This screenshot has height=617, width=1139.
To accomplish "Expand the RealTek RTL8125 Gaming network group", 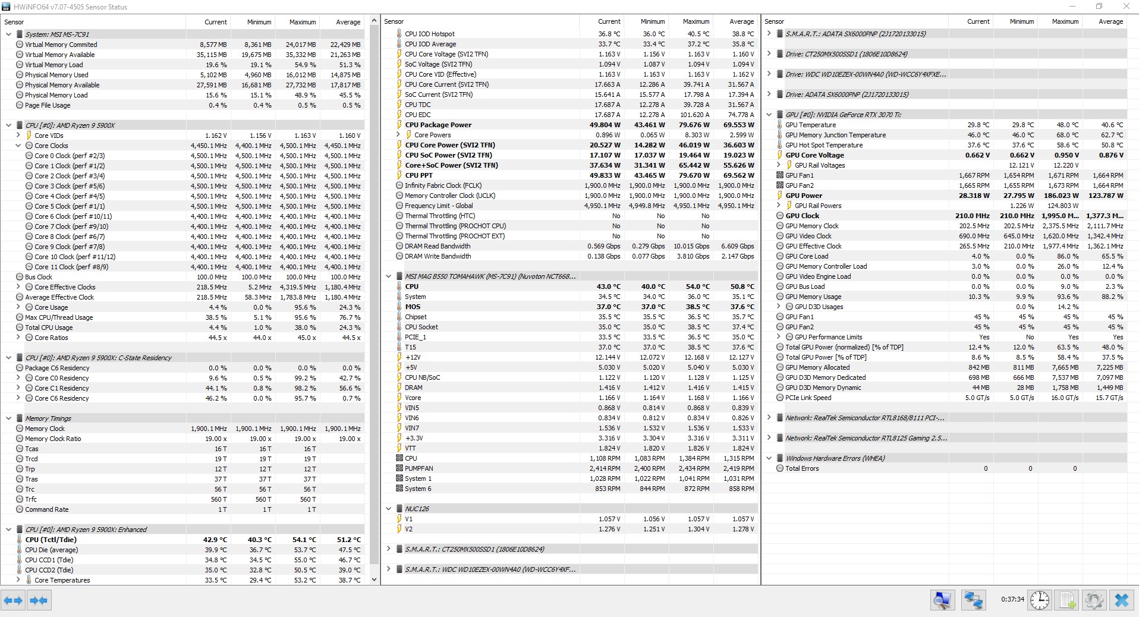I will (x=769, y=438).
